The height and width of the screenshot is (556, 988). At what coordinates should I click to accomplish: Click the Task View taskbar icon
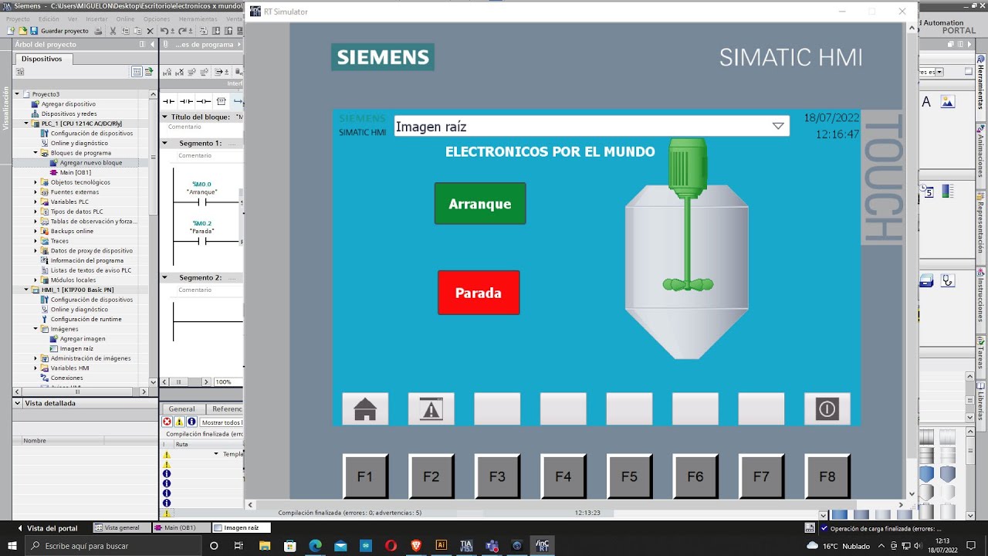[239, 546]
